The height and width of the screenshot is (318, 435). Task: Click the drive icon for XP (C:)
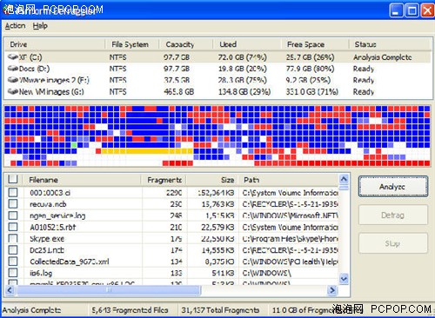coord(13,56)
